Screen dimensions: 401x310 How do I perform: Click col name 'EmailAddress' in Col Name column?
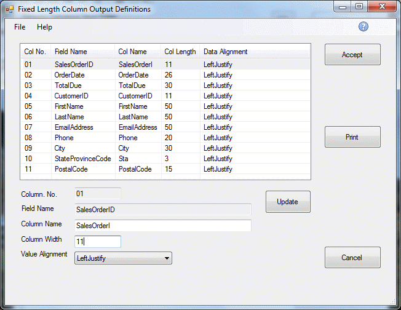[x=138, y=127]
